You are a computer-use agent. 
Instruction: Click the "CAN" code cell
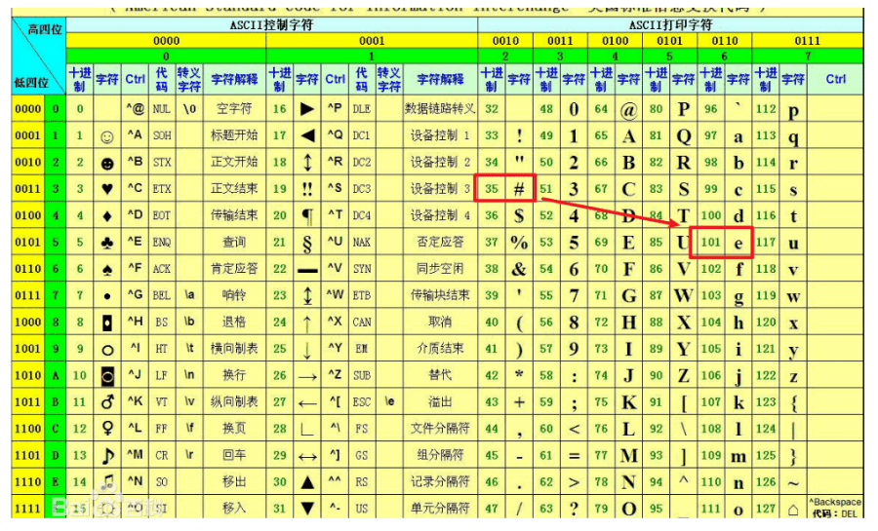[x=362, y=322]
